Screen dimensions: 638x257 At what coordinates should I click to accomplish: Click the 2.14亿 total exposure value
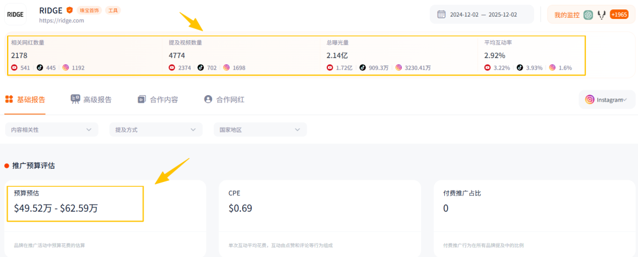click(x=337, y=56)
